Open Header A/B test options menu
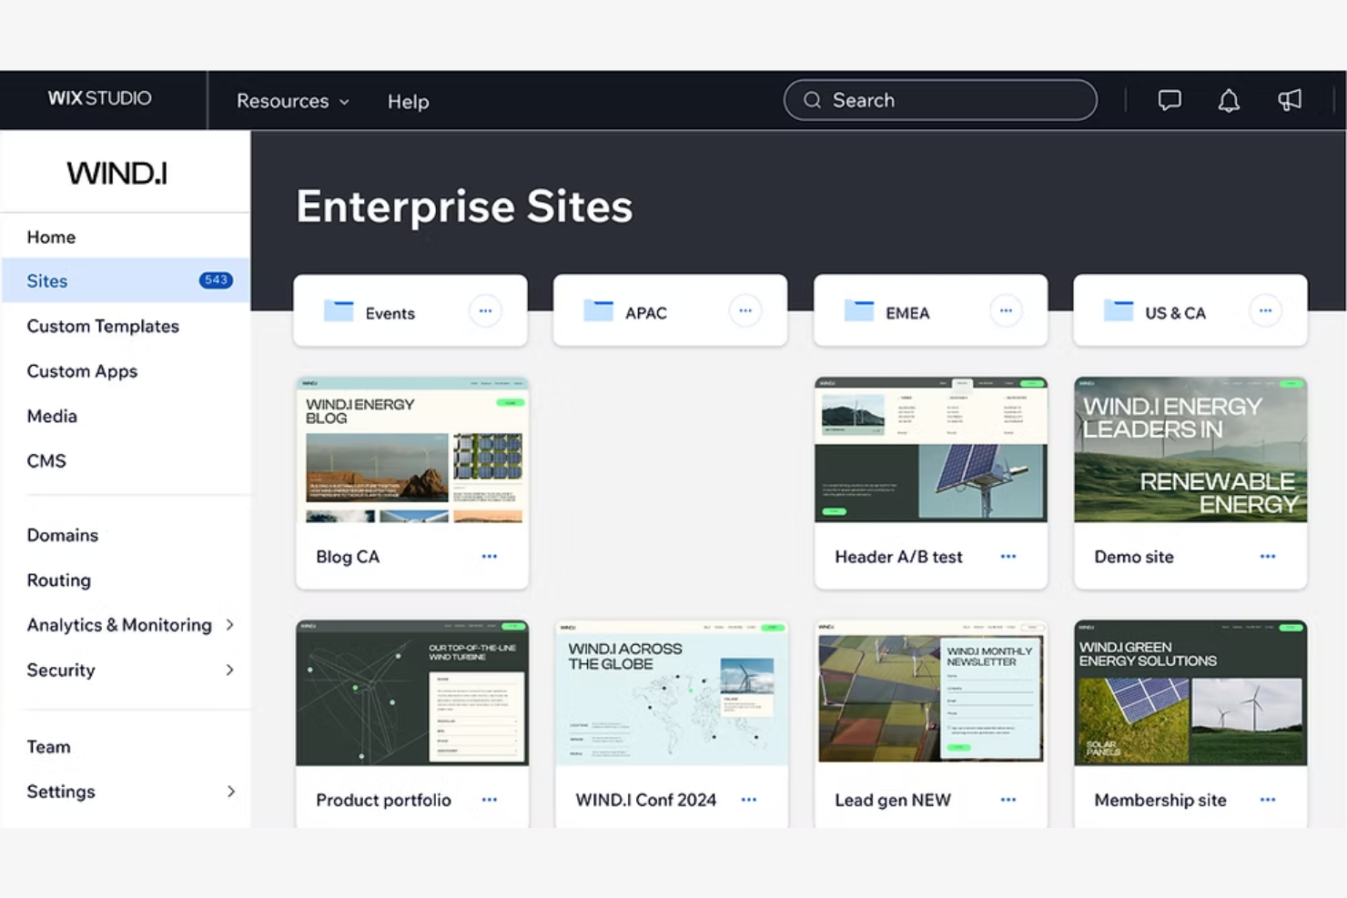This screenshot has width=1347, height=898. coord(1008,556)
